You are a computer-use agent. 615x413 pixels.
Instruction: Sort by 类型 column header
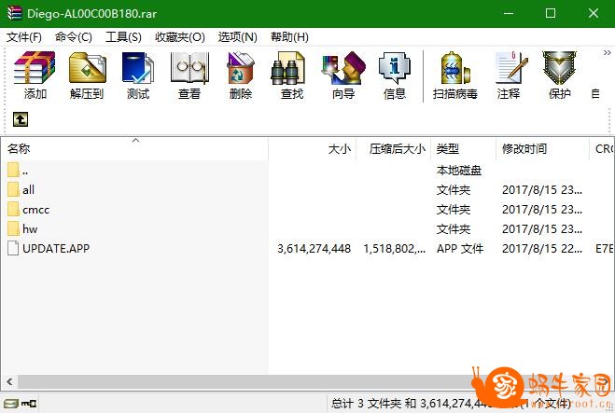[463, 149]
